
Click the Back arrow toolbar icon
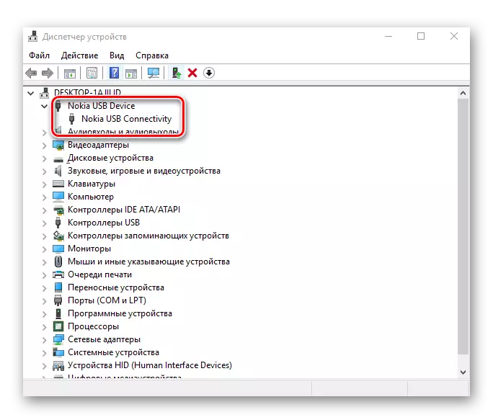coord(31,73)
